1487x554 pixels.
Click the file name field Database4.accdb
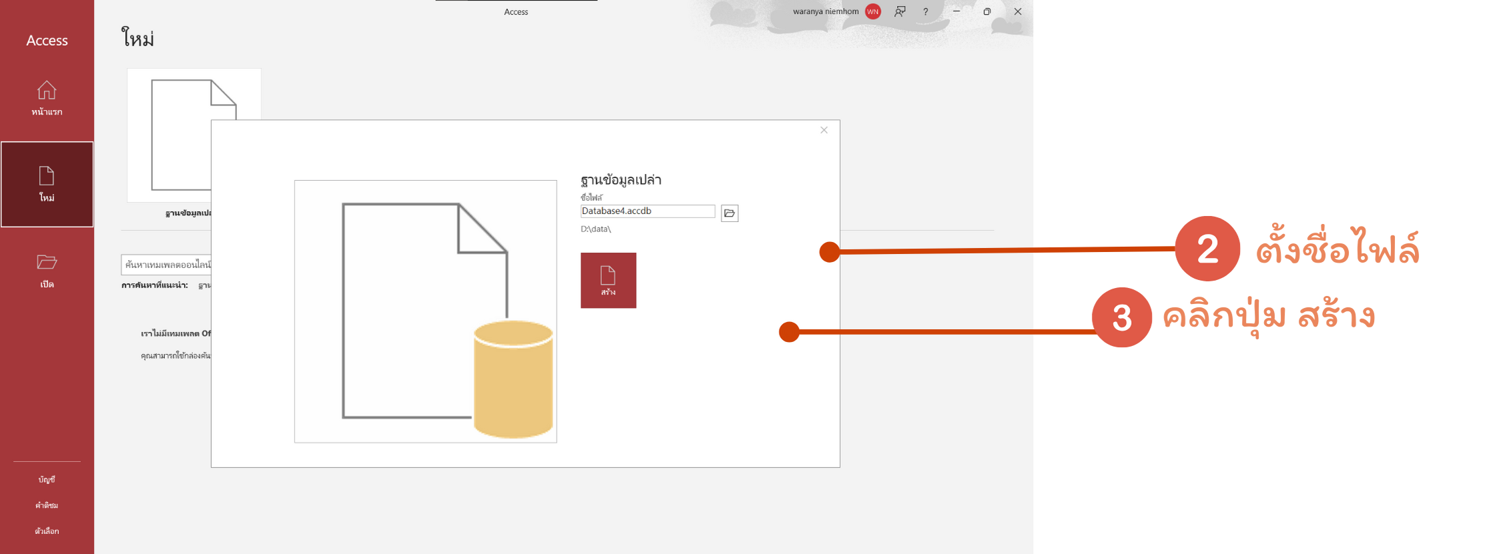[x=647, y=211]
